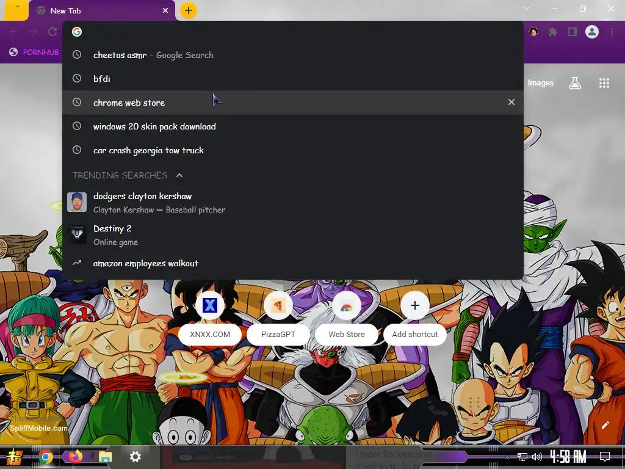Viewport: 625px width, 469px height.
Task: Open the Web Store shortcut tile
Action: (x=347, y=318)
